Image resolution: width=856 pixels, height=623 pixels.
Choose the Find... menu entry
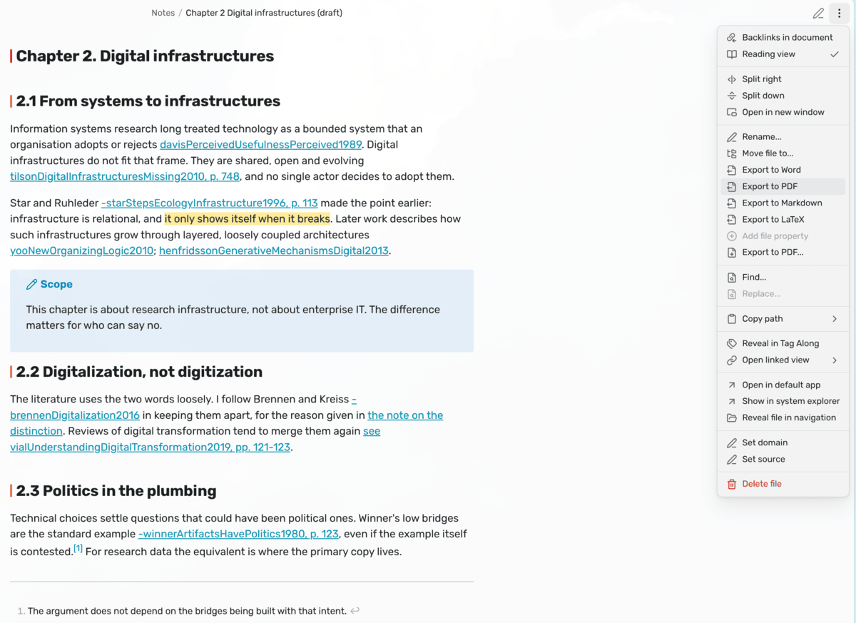pyautogui.click(x=783, y=278)
